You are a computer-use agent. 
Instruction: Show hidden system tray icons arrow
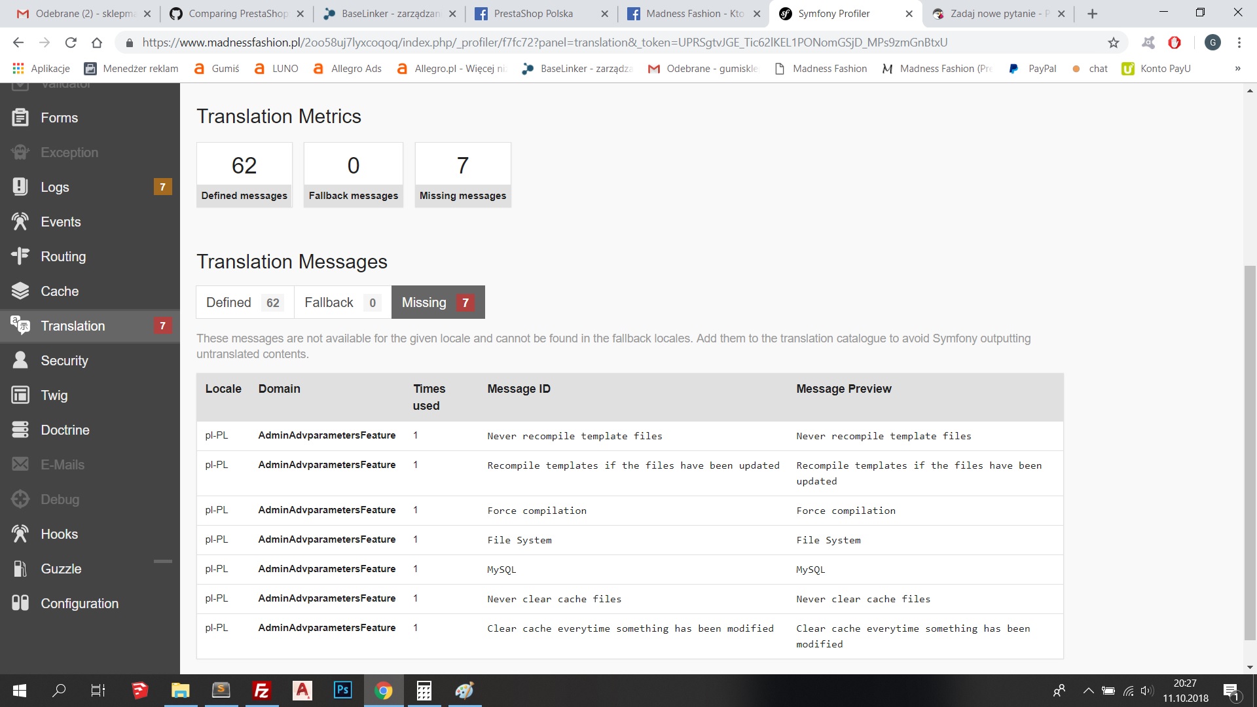pyautogui.click(x=1088, y=691)
